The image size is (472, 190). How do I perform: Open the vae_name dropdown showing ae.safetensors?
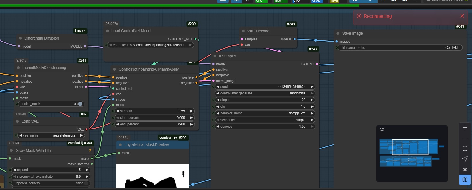pyautogui.click(x=51, y=135)
